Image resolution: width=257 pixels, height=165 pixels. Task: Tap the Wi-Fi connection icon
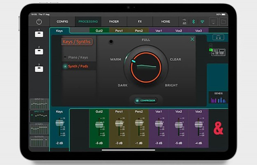pos(202,22)
